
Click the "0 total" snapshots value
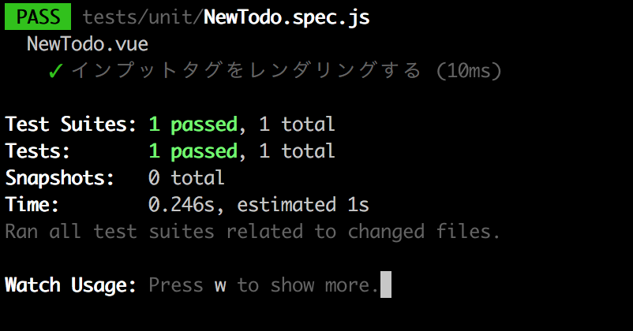click(186, 178)
